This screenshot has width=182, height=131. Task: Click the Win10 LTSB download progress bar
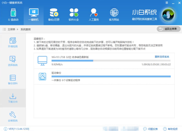pyautogui.click(x=111, y=61)
